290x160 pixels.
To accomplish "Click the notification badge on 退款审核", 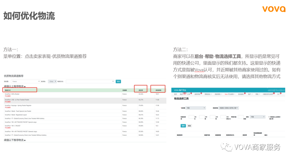I will coord(201,93).
